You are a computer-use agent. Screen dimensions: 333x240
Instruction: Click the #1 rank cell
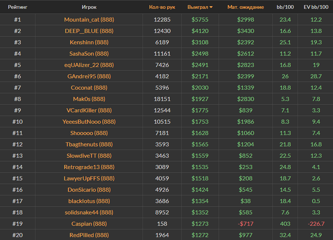pyautogui.click(x=17, y=19)
